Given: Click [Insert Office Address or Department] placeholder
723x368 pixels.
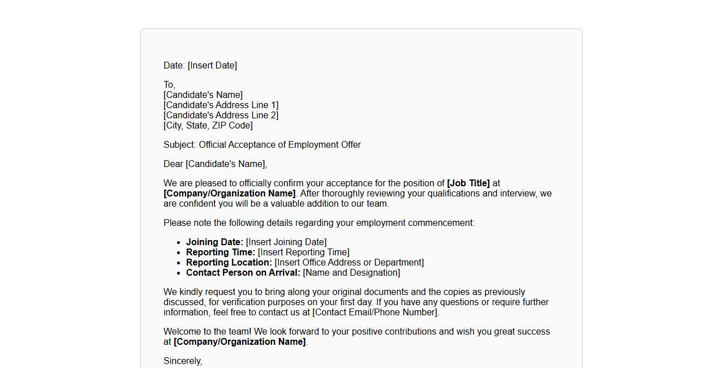Looking at the screenshot, I should 349,263.
